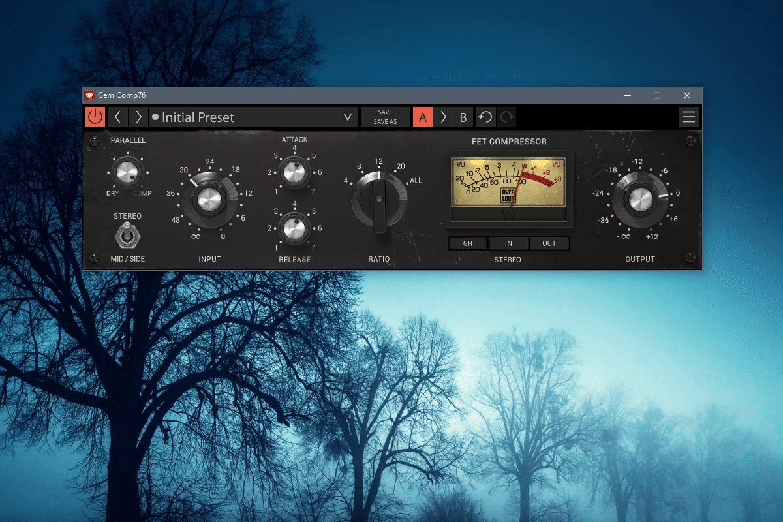Switch meter to OUT mode
783x522 pixels.
[x=549, y=243]
